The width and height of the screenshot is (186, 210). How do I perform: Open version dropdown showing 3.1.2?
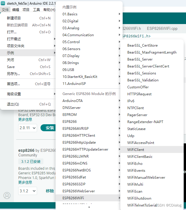(x=27, y=191)
